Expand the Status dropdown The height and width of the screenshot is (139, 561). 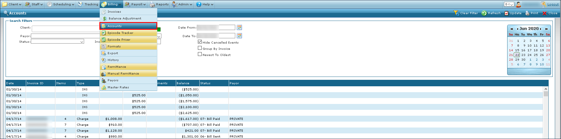tap(82, 42)
